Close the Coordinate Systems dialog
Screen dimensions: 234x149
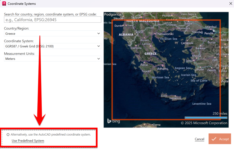tap(231, 3)
